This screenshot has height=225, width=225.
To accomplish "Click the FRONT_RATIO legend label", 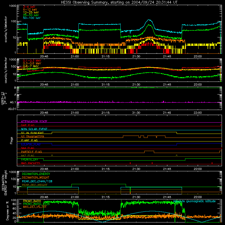I will [32, 201].
